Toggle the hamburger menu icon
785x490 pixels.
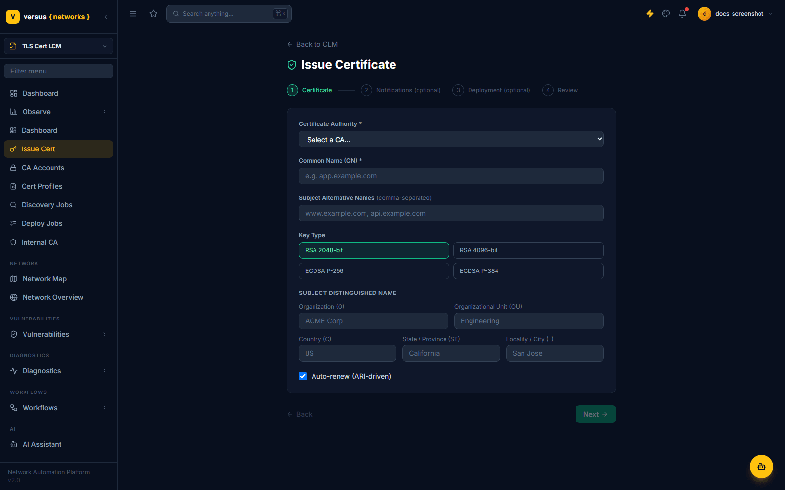[x=133, y=14]
